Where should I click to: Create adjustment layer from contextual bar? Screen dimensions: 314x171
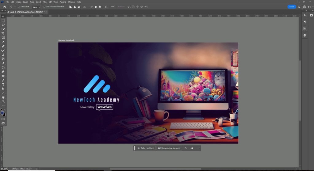point(192,148)
